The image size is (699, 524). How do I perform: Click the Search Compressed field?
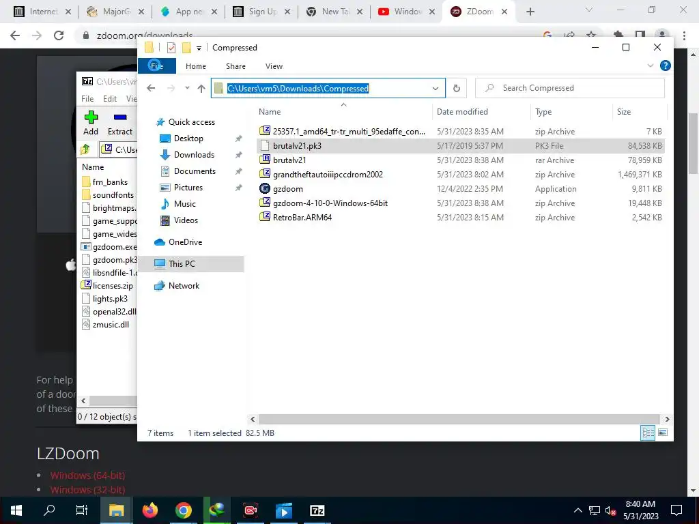[x=570, y=88]
